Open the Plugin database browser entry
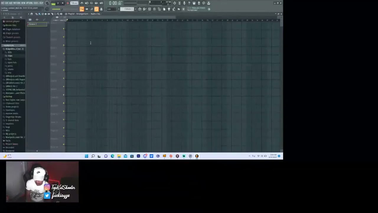This screenshot has width=378, height=213. pos(13,29)
